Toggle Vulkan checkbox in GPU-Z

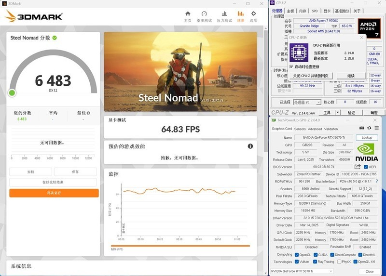tap(297, 262)
